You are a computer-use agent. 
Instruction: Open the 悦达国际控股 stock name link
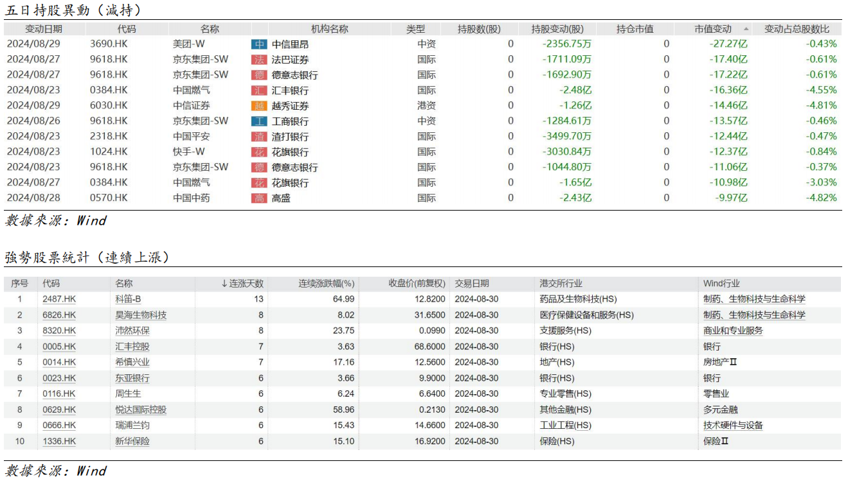141,410
